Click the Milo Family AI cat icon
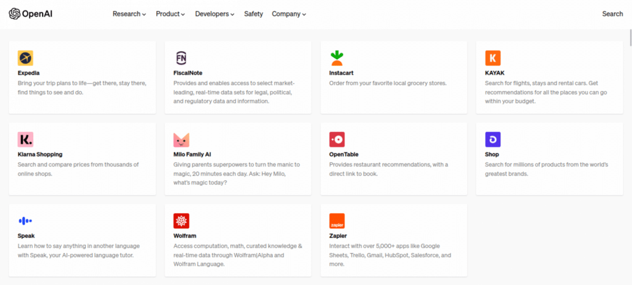This screenshot has height=285, width=632. 181,139
